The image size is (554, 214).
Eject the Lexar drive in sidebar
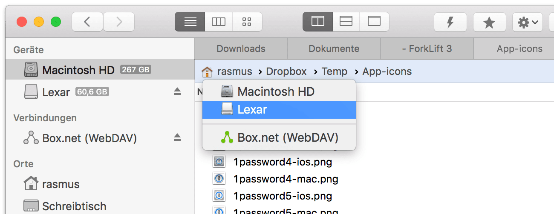pyautogui.click(x=177, y=91)
